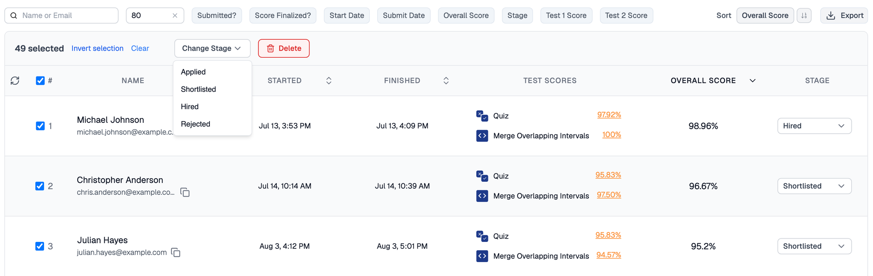
Task: Click the 96.67% overall score
Action: click(x=703, y=186)
